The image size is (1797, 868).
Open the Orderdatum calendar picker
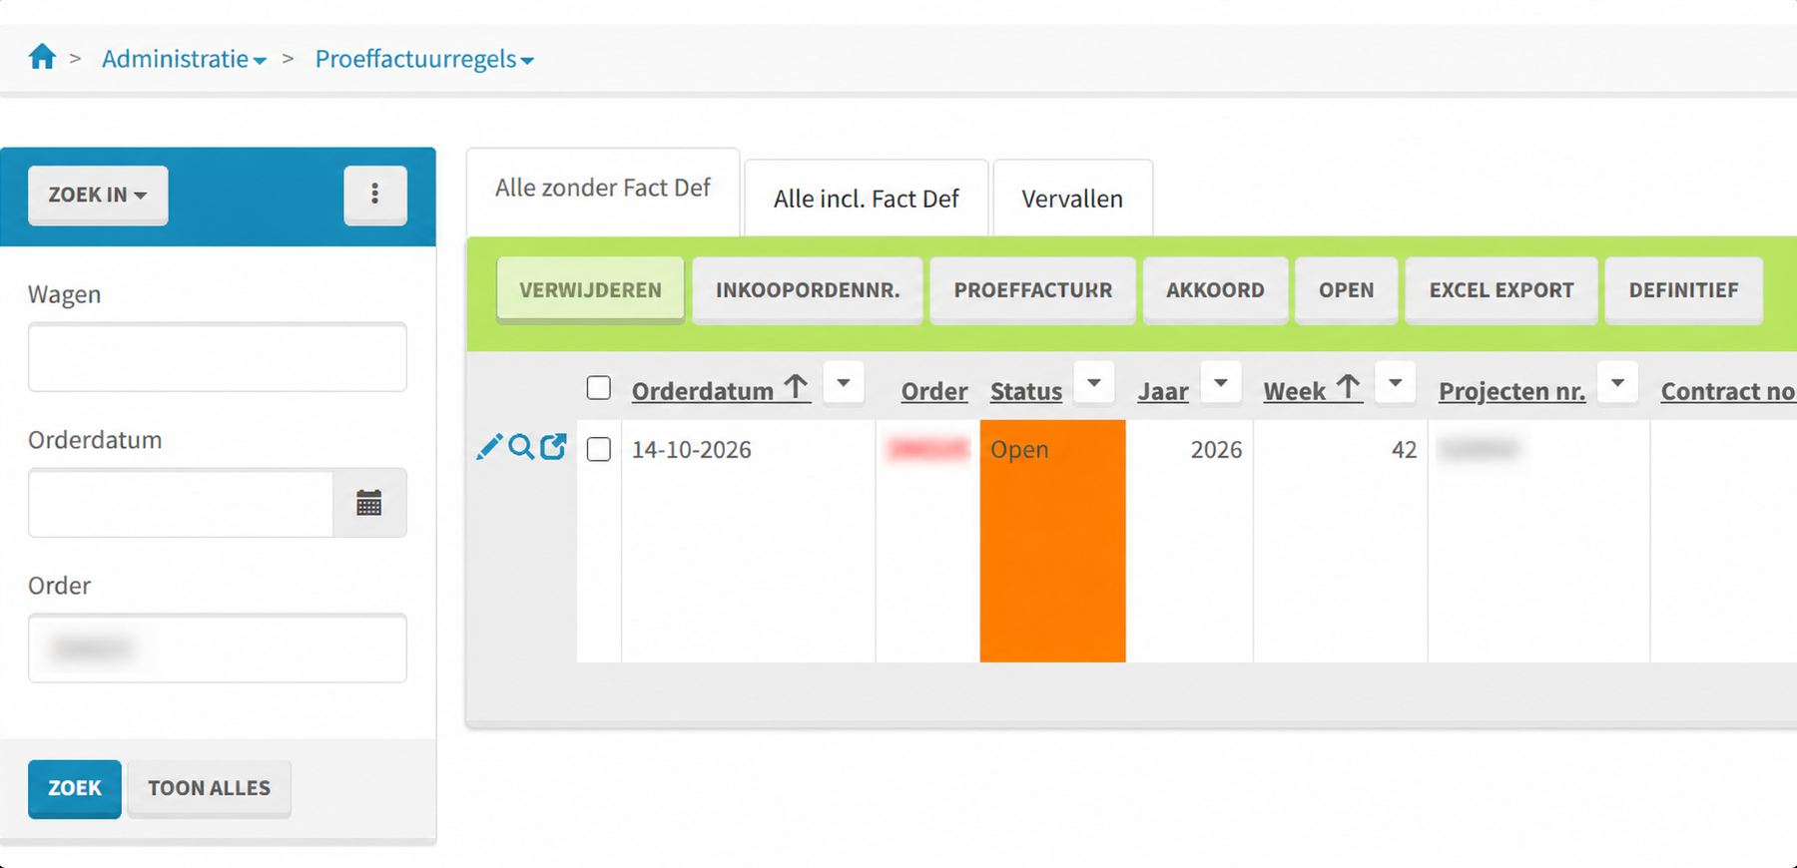(369, 503)
